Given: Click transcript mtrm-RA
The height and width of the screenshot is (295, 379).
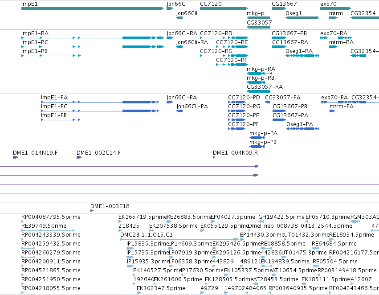Looking at the screenshot, I should coord(333,47).
